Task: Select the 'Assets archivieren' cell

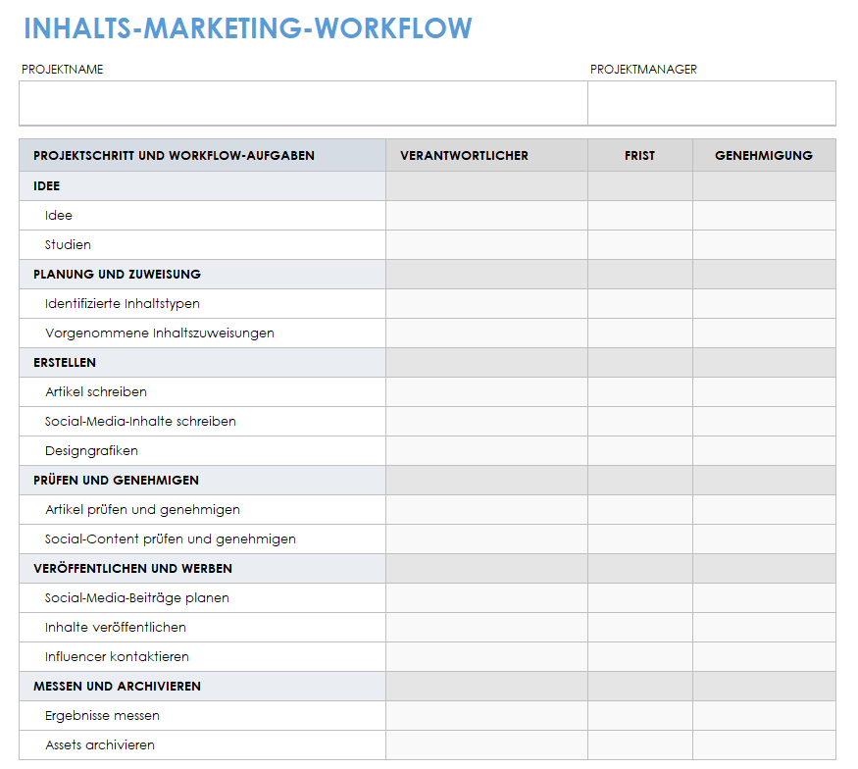Action: point(202,745)
